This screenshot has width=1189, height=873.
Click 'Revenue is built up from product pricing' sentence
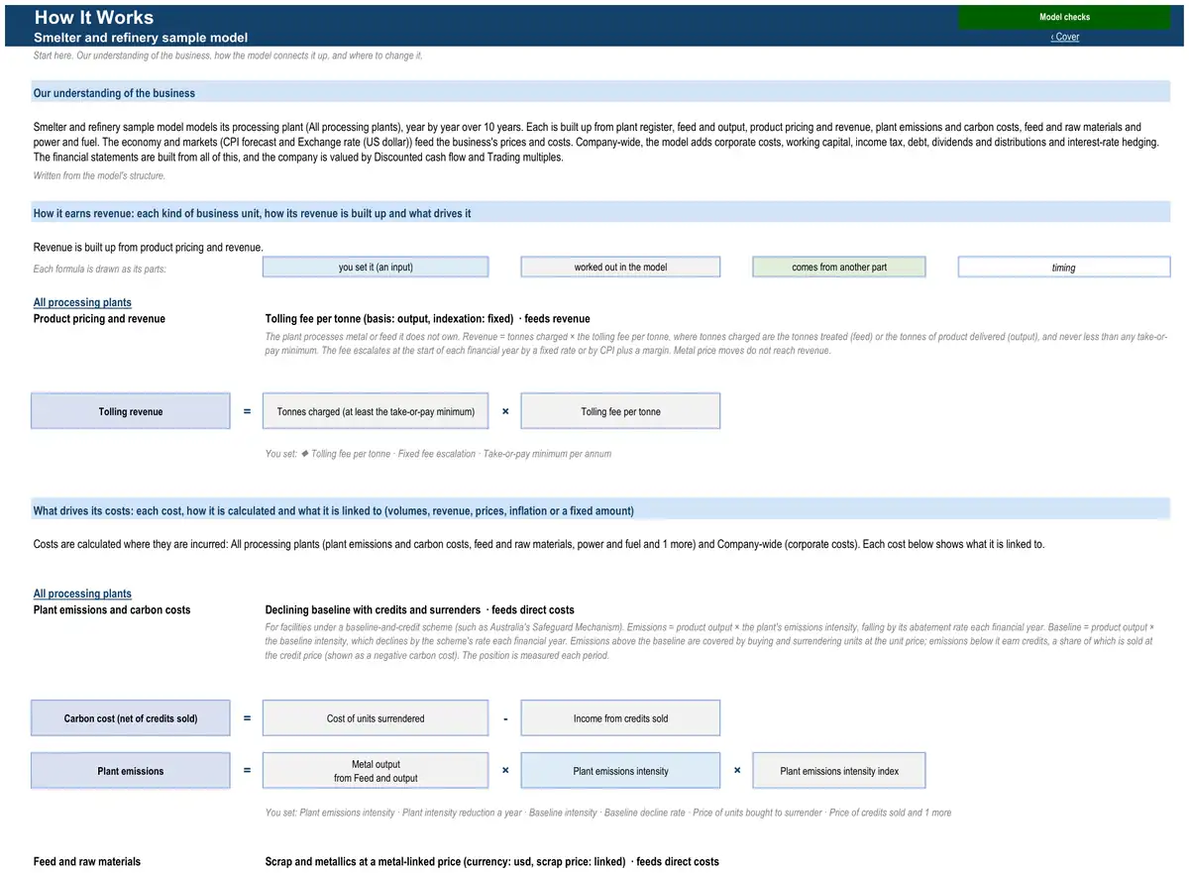149,248
